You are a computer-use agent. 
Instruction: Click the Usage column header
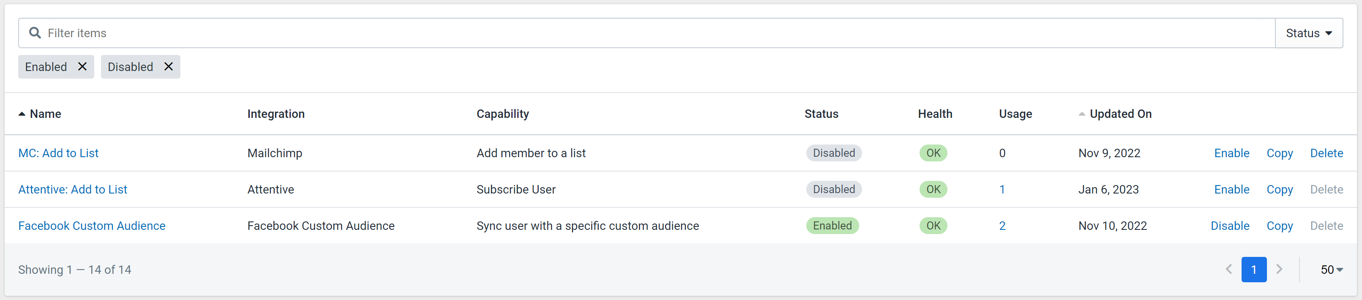1015,114
